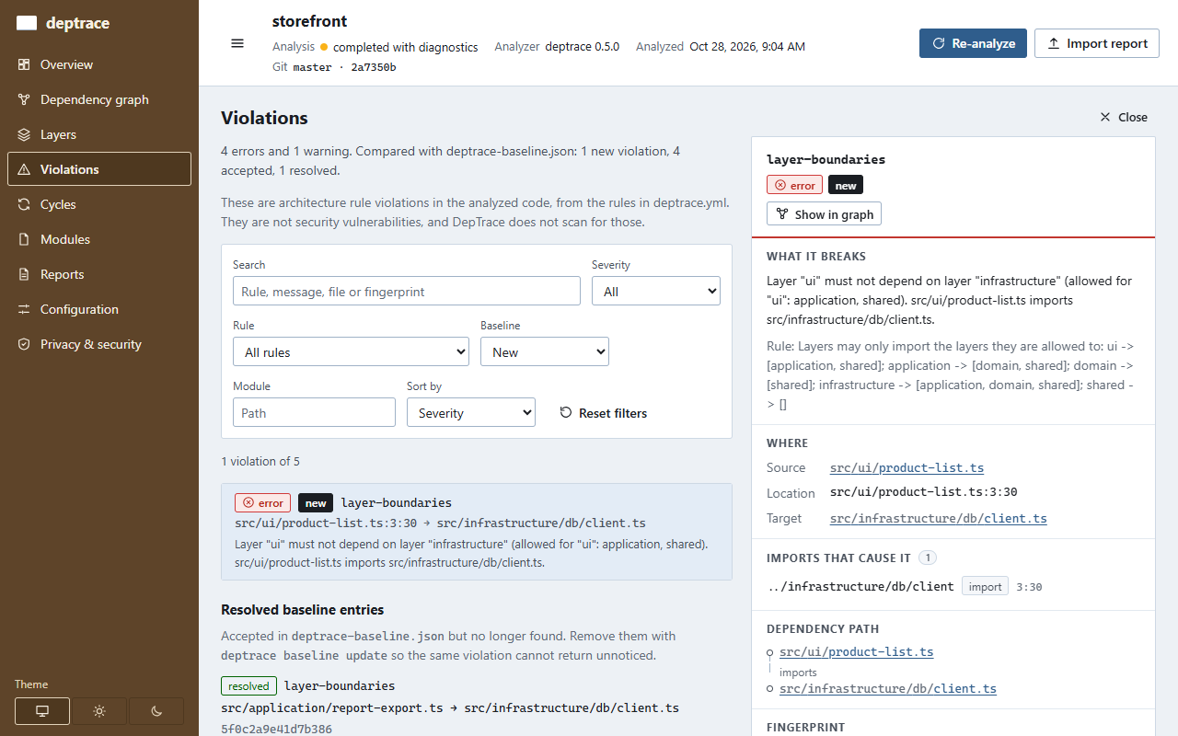Click the Re-analyze button
The width and height of the screenshot is (1178, 736).
click(x=973, y=43)
